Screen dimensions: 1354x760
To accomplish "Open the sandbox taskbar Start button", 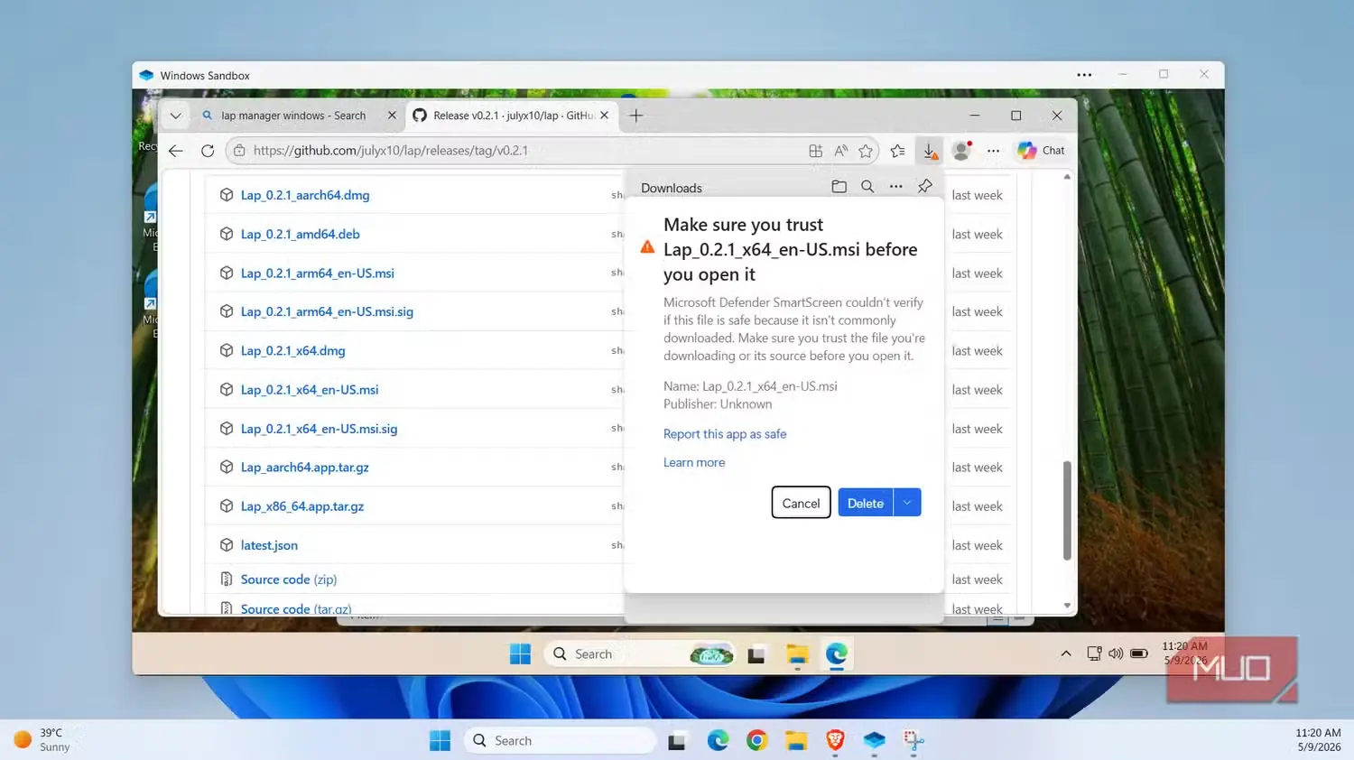I will 520,654.
